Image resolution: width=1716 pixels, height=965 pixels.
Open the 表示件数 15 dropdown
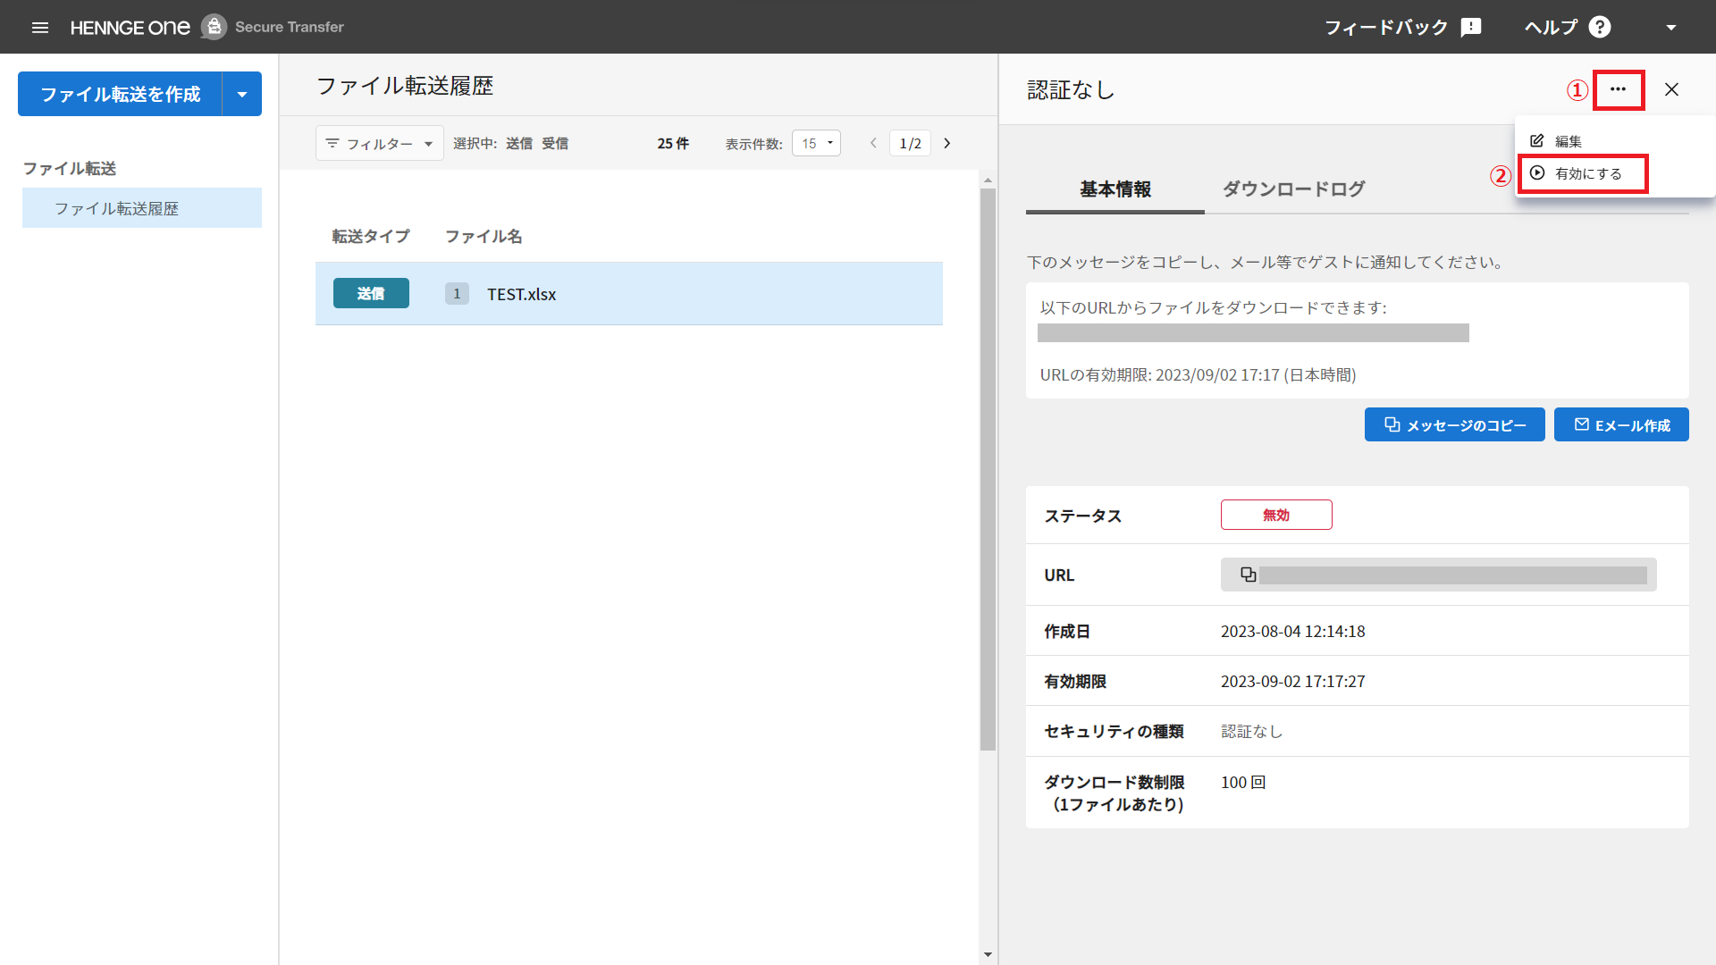pos(816,143)
